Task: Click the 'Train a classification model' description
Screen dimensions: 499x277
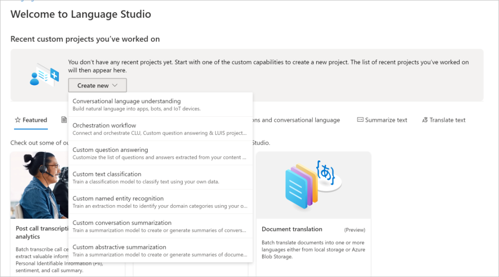Action: pyautogui.click(x=146, y=181)
